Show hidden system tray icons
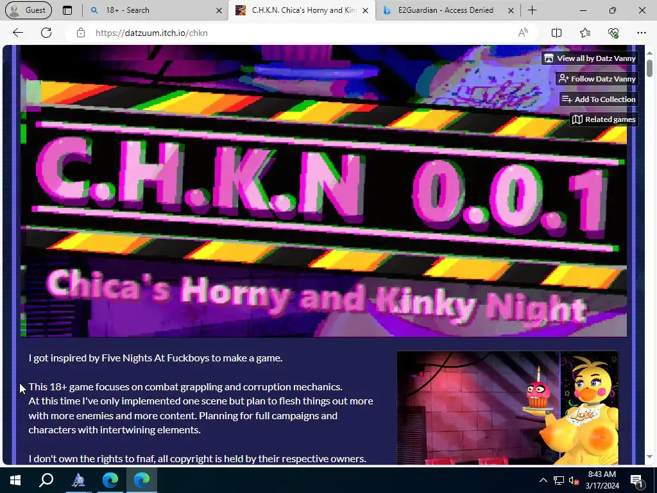657x493 pixels. pos(543,480)
